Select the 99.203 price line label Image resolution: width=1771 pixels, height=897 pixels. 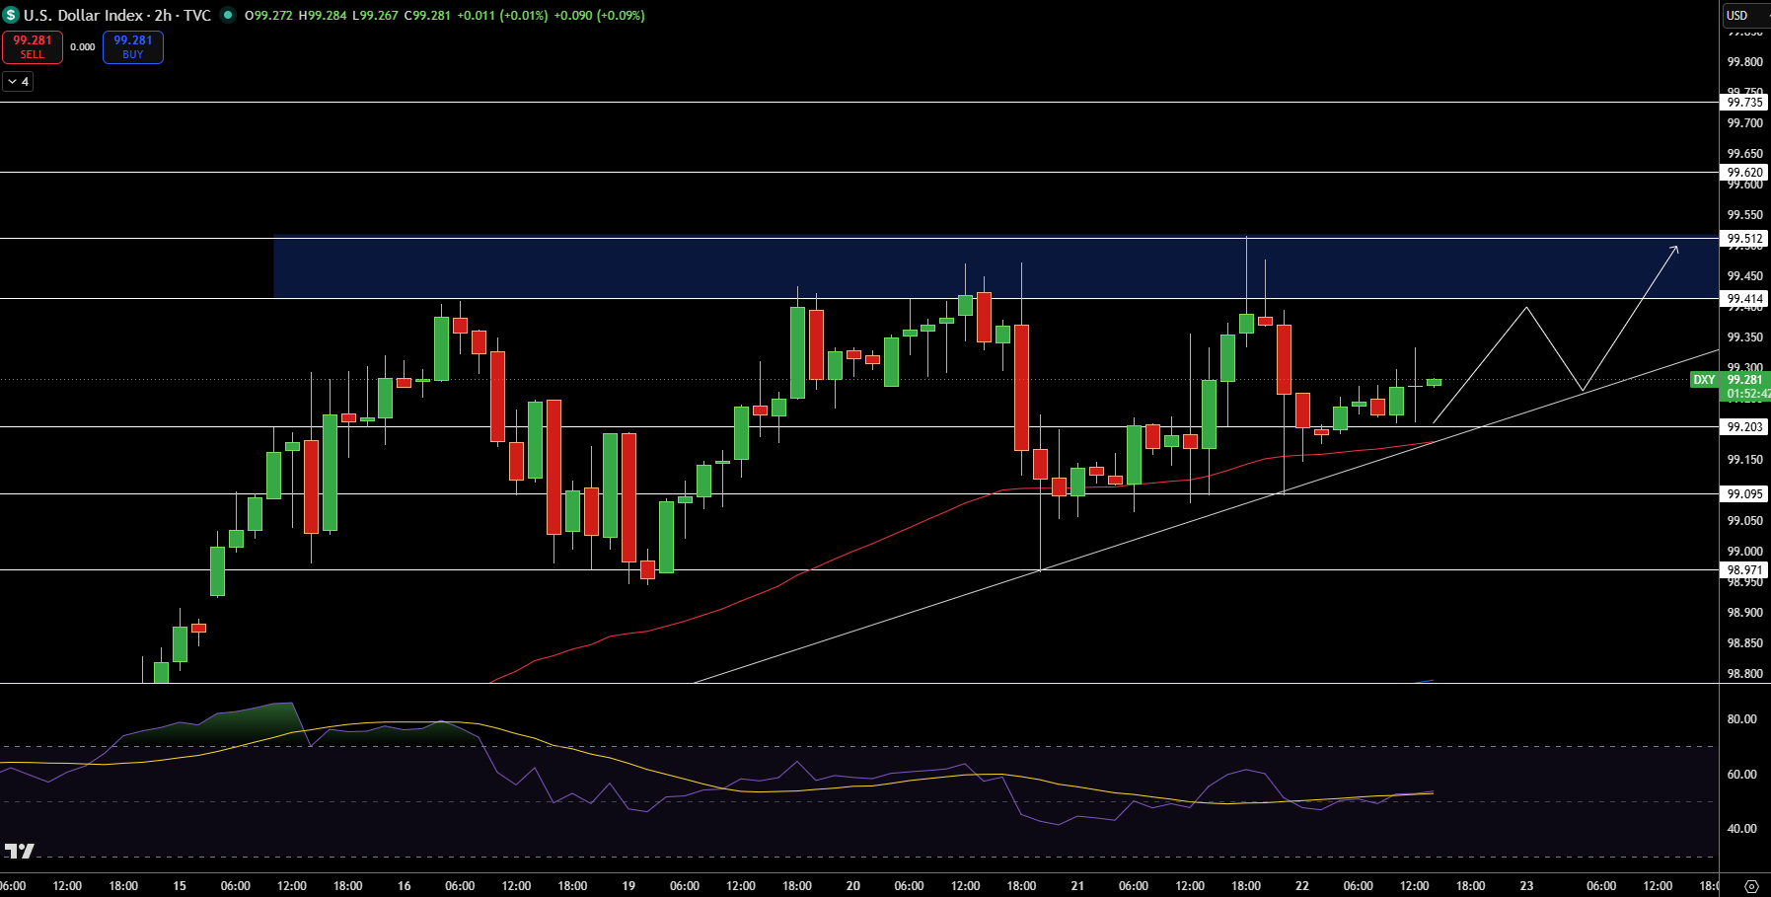pyautogui.click(x=1744, y=426)
